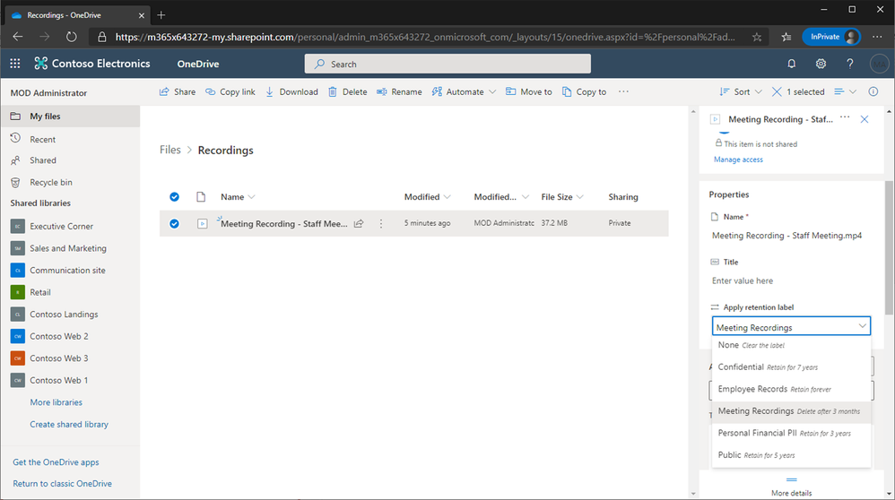895x500 pixels.
Task: Click the Rename command
Action: pos(400,91)
